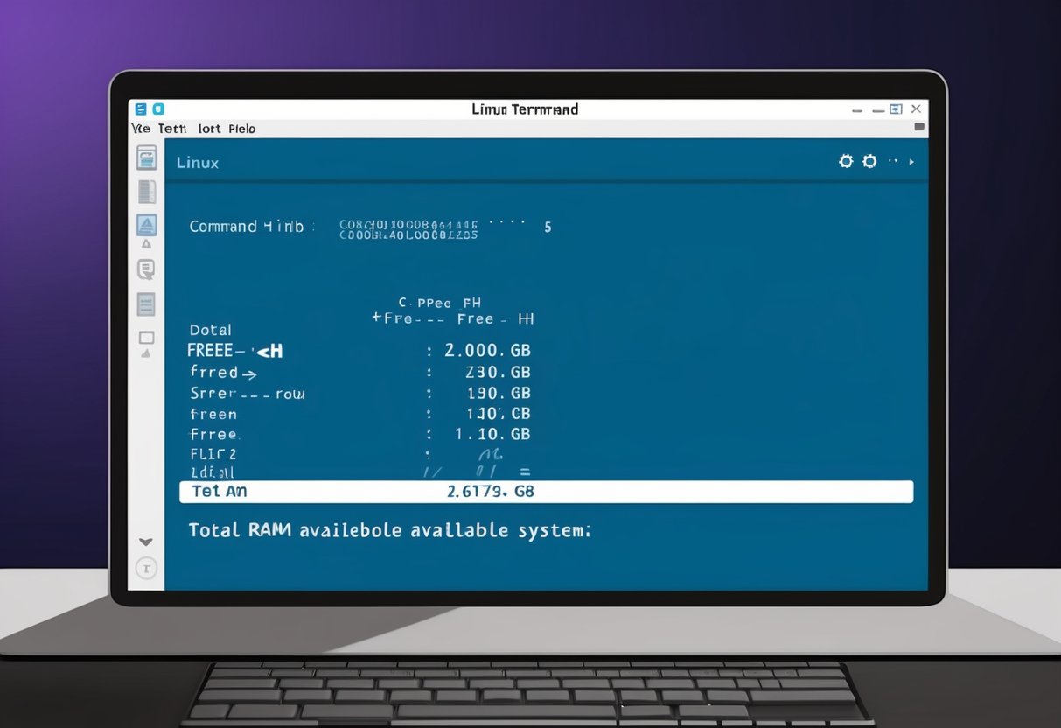Toggle the gray square below maximize button
This screenshot has height=728, width=1061.
pos(919,127)
